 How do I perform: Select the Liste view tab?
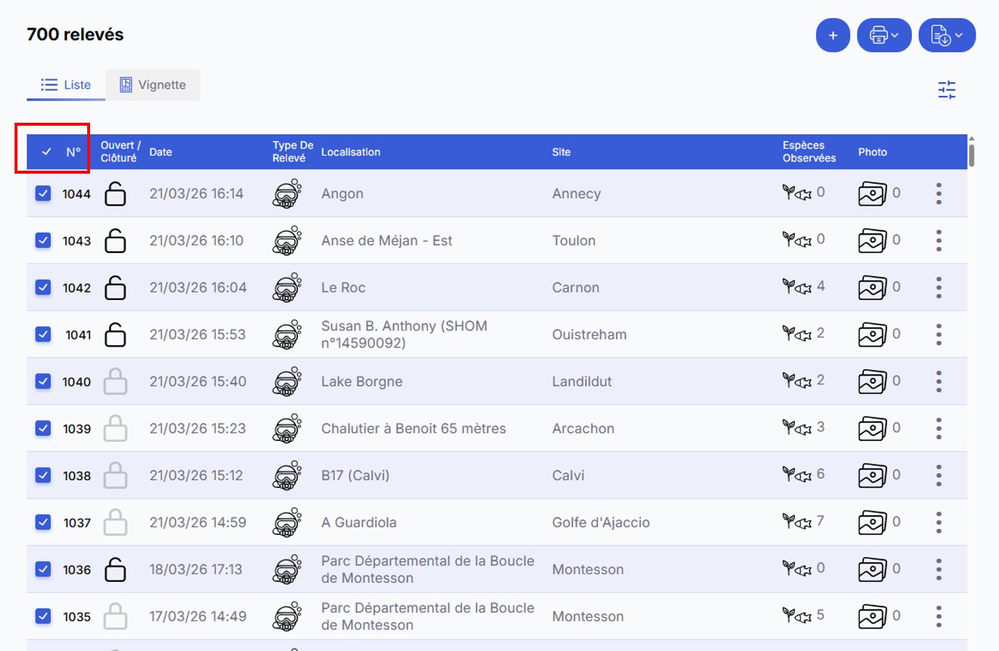[x=66, y=85]
